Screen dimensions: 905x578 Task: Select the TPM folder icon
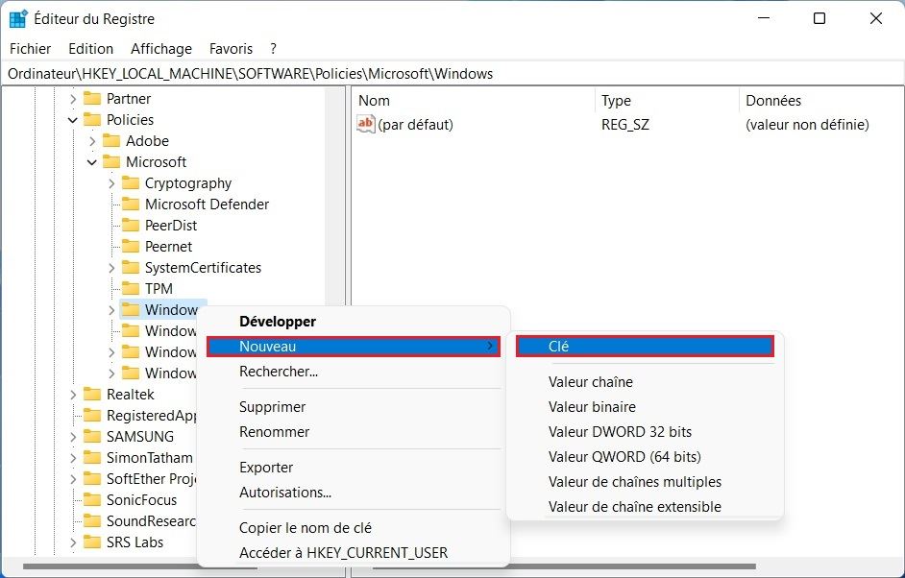point(131,288)
